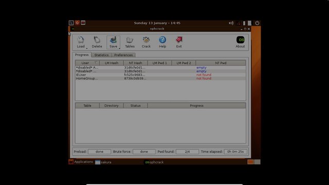Click the fc525c9683... NT hash cell

coord(135,75)
